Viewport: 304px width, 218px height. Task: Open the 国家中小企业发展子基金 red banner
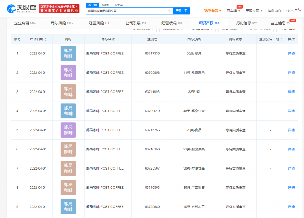click(x=59, y=9)
